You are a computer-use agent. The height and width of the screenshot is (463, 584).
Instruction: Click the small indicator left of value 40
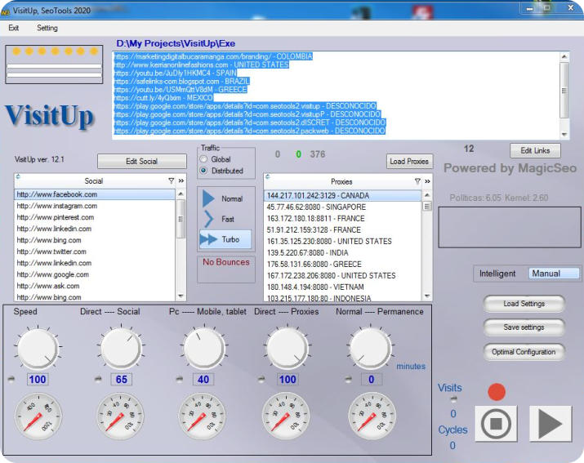[x=180, y=379]
